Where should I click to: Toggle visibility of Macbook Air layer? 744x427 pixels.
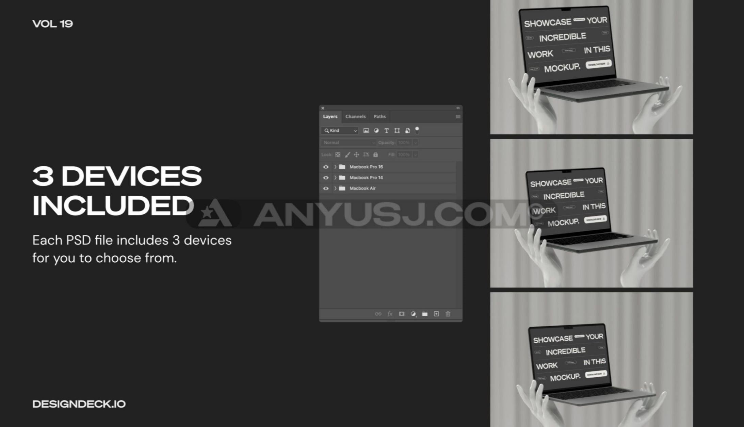click(325, 188)
